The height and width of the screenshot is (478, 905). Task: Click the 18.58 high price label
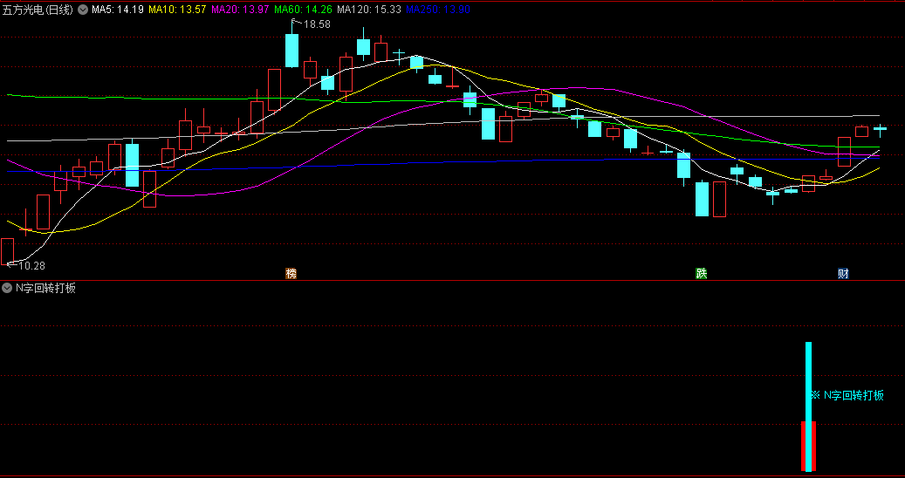coord(317,24)
